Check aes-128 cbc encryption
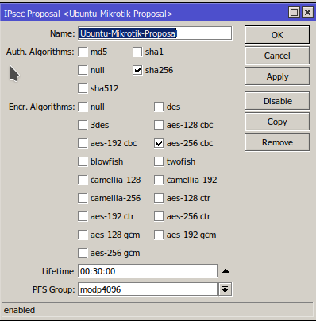Image resolution: width=316 pixels, height=322 pixels. (x=159, y=125)
